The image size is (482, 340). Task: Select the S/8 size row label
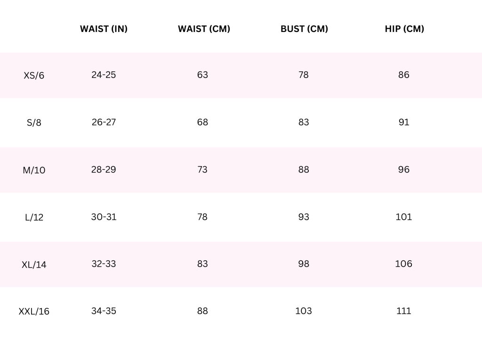click(x=34, y=123)
